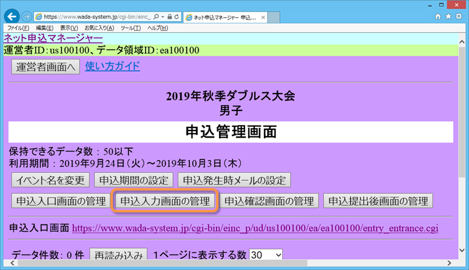Open the 使い方ガイド link
The width and height of the screenshot is (469, 270).
click(112, 66)
